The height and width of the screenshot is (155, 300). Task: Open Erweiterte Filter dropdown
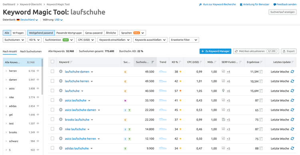pyautogui.click(x=184, y=40)
